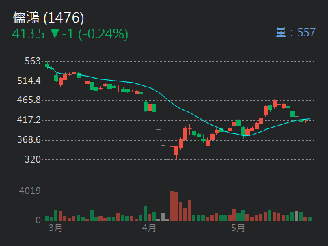Viewport: 328px width, 246px height.
Task: Click the stock title 儒鴻 (1476)
Action: (x=49, y=18)
